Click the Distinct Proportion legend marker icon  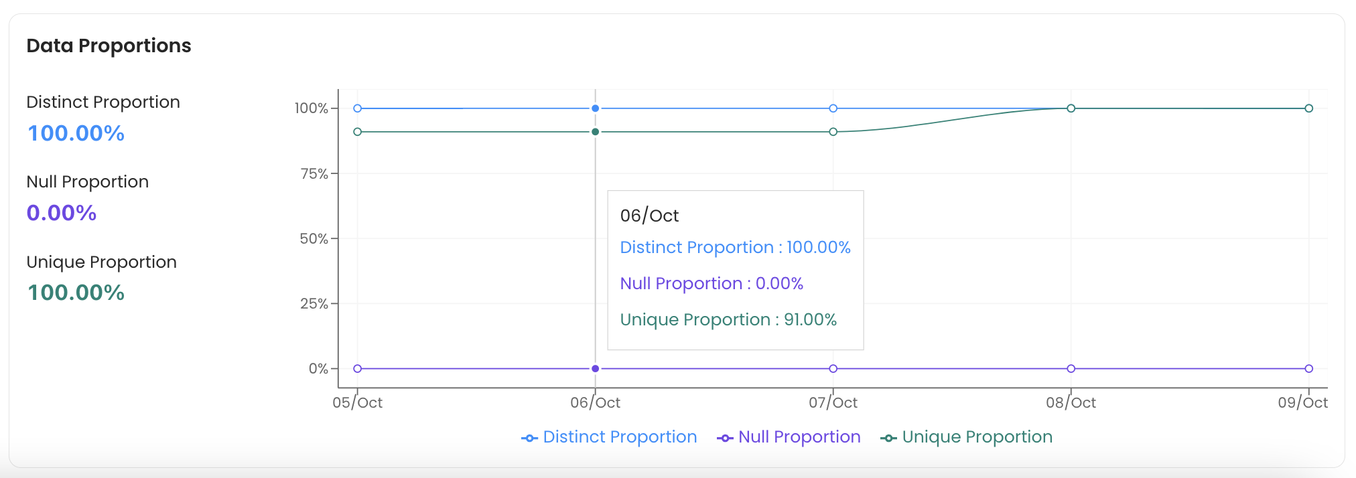(x=529, y=439)
